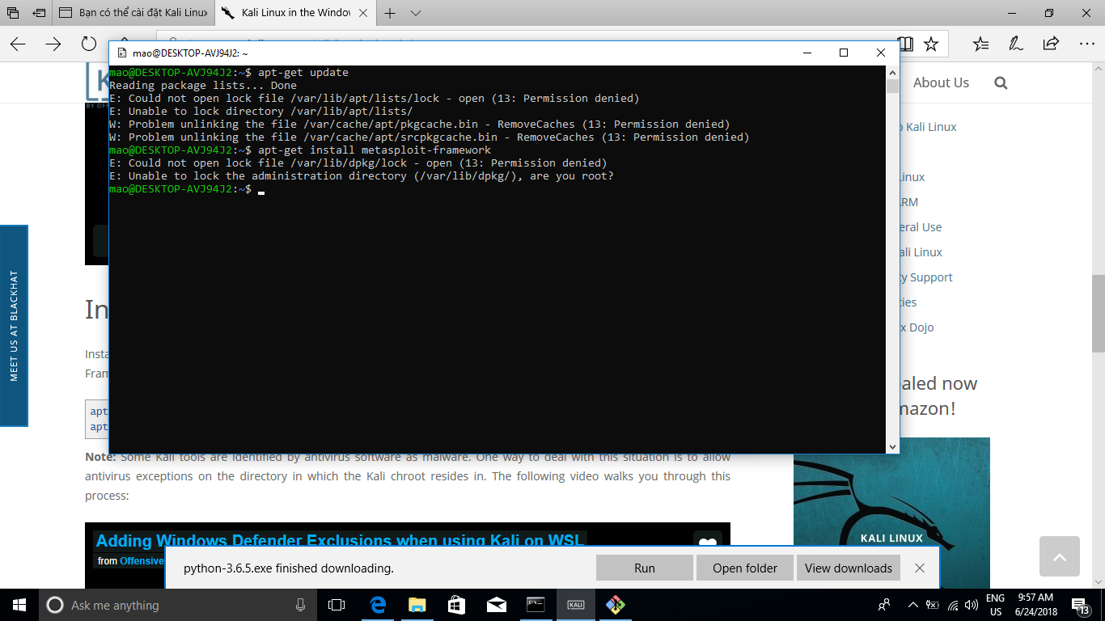The height and width of the screenshot is (621, 1105).
Task: Open File Explorer from the taskbar
Action: click(417, 605)
